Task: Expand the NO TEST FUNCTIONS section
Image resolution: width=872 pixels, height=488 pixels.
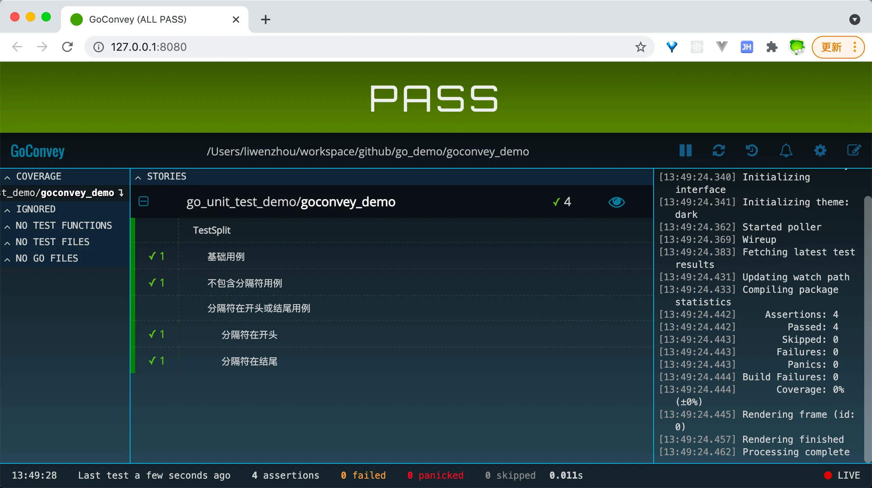Action: click(59, 226)
